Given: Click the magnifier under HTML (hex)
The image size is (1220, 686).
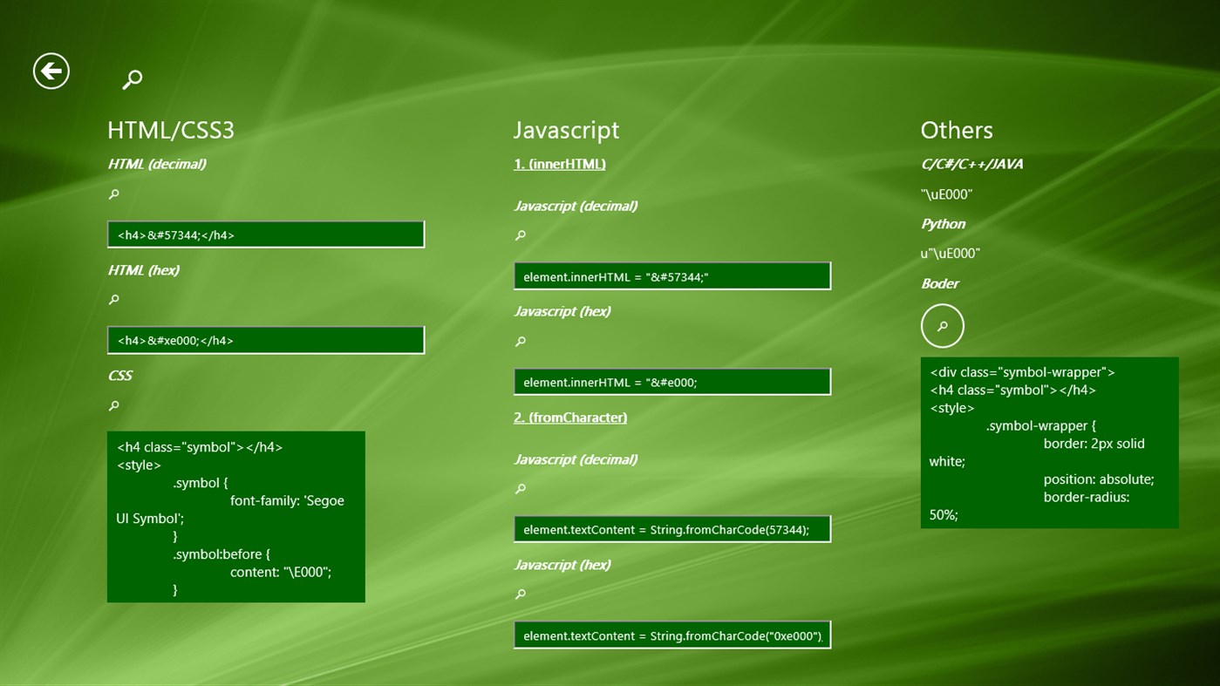Looking at the screenshot, I should click(113, 299).
